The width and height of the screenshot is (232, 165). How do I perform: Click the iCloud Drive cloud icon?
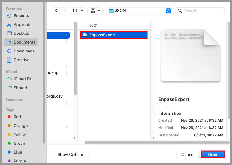click(x=9, y=79)
